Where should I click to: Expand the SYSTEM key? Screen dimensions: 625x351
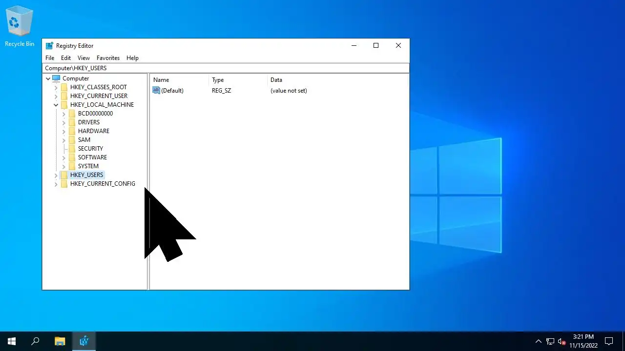[63, 166]
